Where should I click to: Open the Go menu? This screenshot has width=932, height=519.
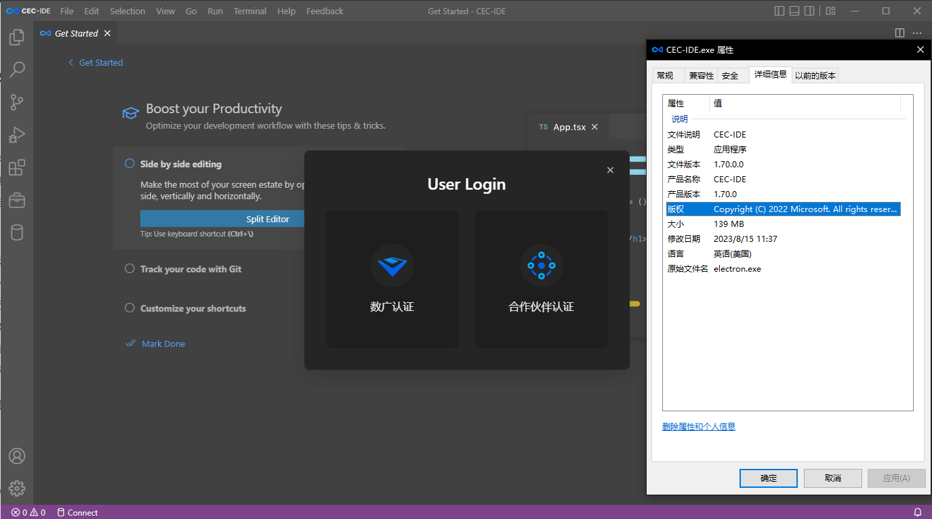[191, 11]
